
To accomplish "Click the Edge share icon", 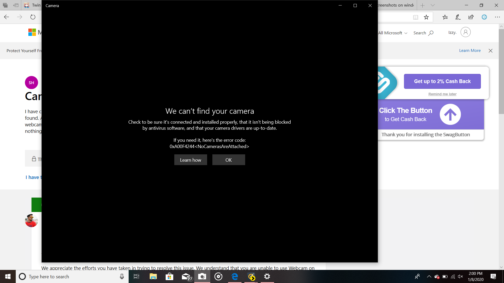I will click(471, 17).
